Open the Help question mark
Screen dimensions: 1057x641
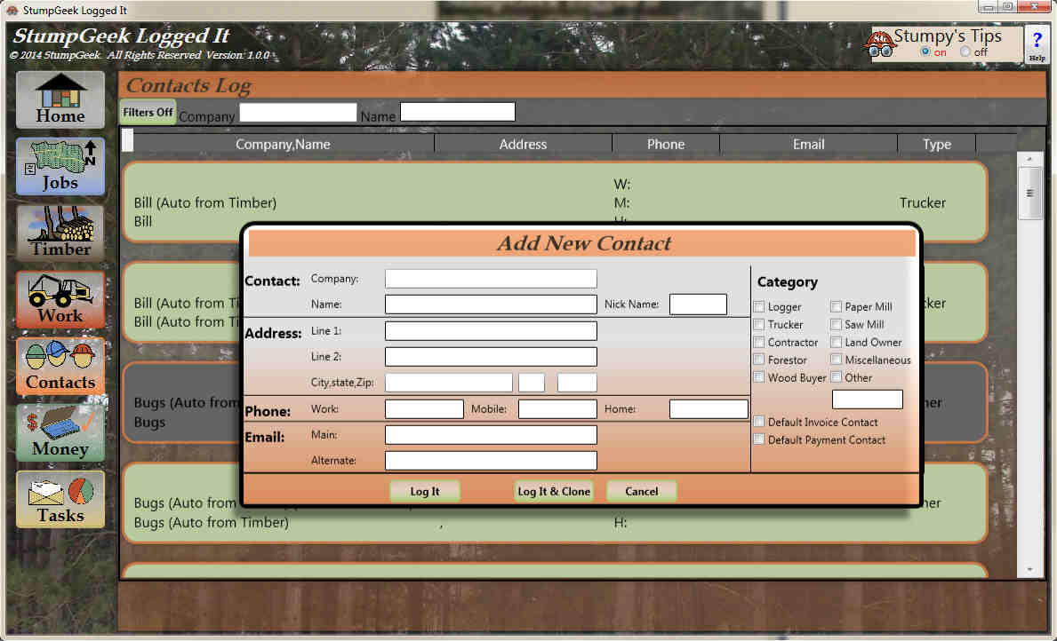(1037, 44)
